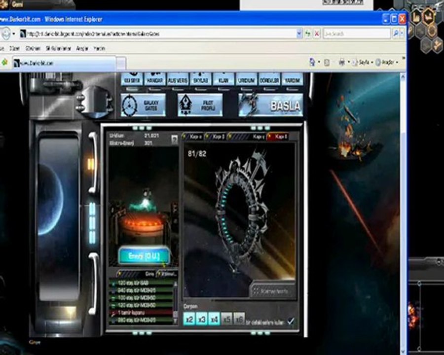Open the Pilot Profili section

click(x=200, y=106)
